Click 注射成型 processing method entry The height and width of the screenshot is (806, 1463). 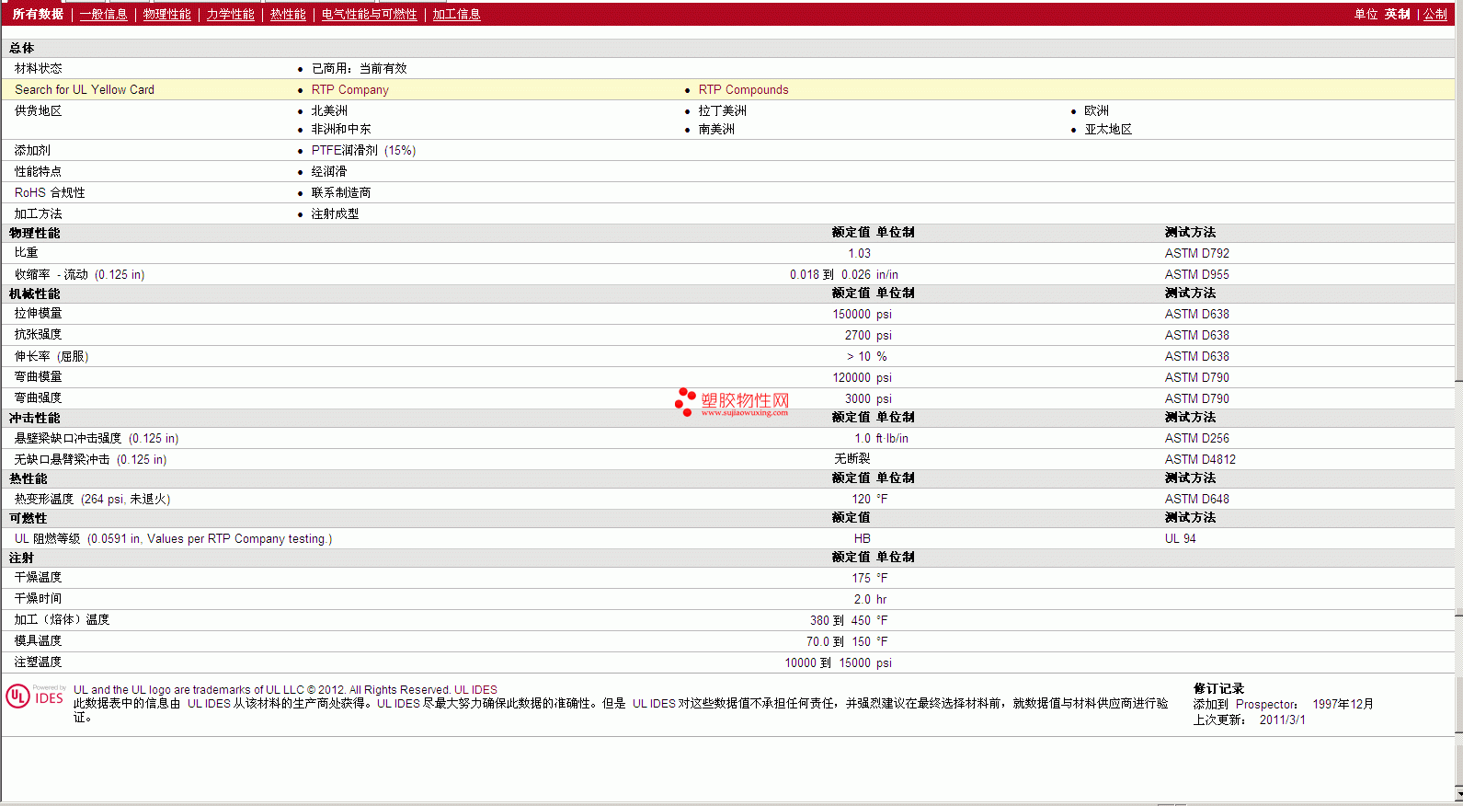pos(335,214)
